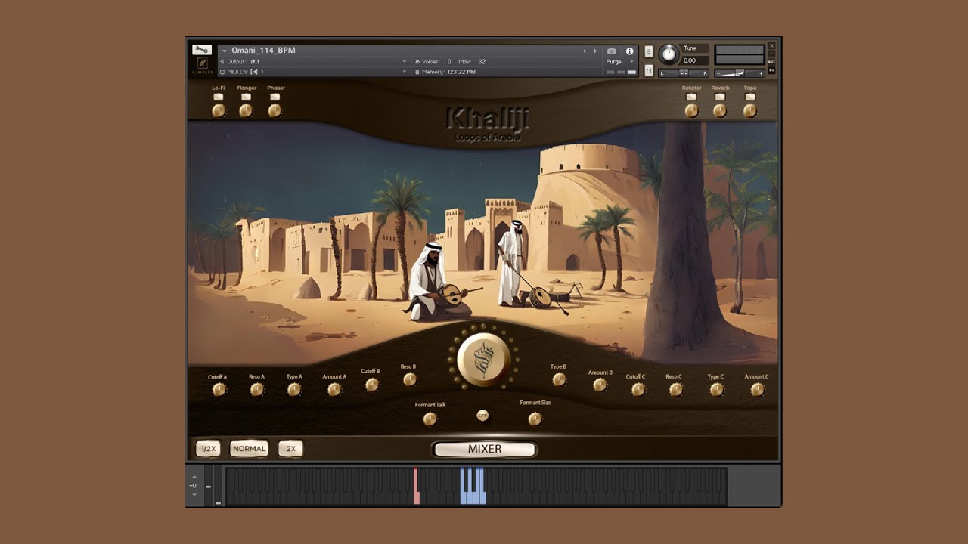Open the MIDI Ch selection dropdown
This screenshot has width=968, height=544.
[x=404, y=72]
